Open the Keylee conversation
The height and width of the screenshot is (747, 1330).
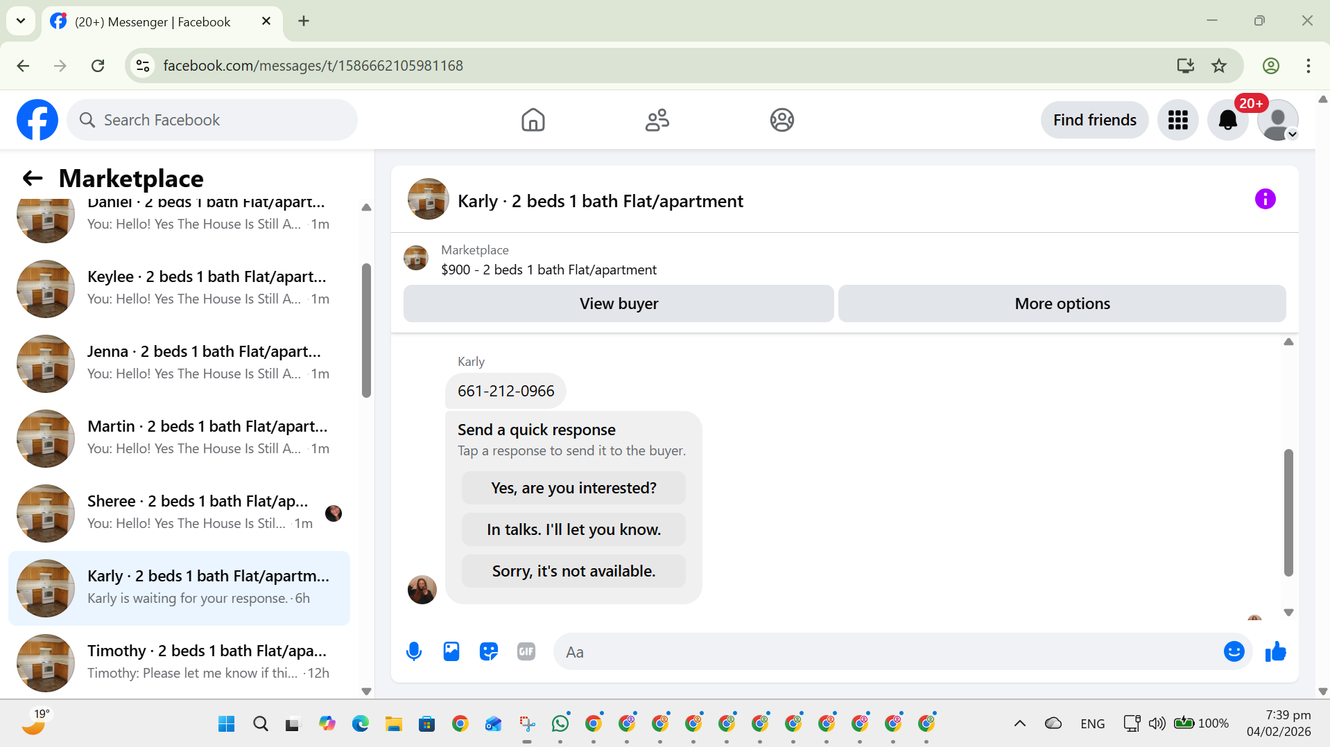(179, 288)
